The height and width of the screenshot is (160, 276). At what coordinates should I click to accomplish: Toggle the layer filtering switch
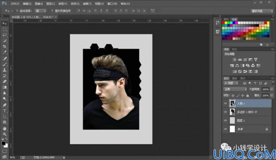coord(273,83)
